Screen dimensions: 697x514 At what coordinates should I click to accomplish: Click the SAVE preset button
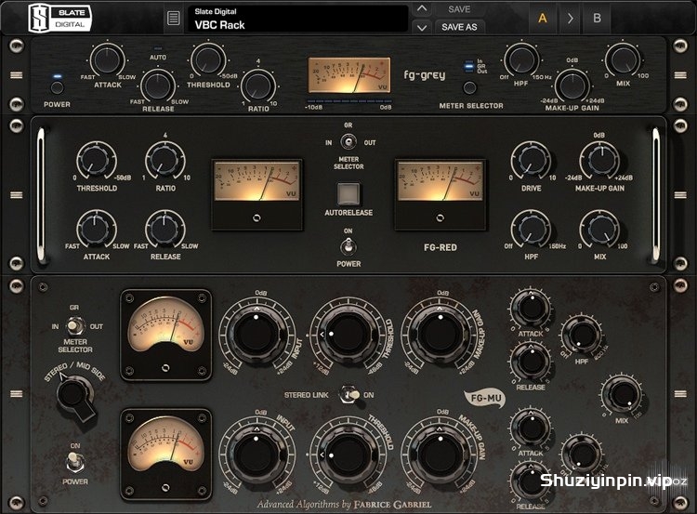pyautogui.click(x=459, y=9)
